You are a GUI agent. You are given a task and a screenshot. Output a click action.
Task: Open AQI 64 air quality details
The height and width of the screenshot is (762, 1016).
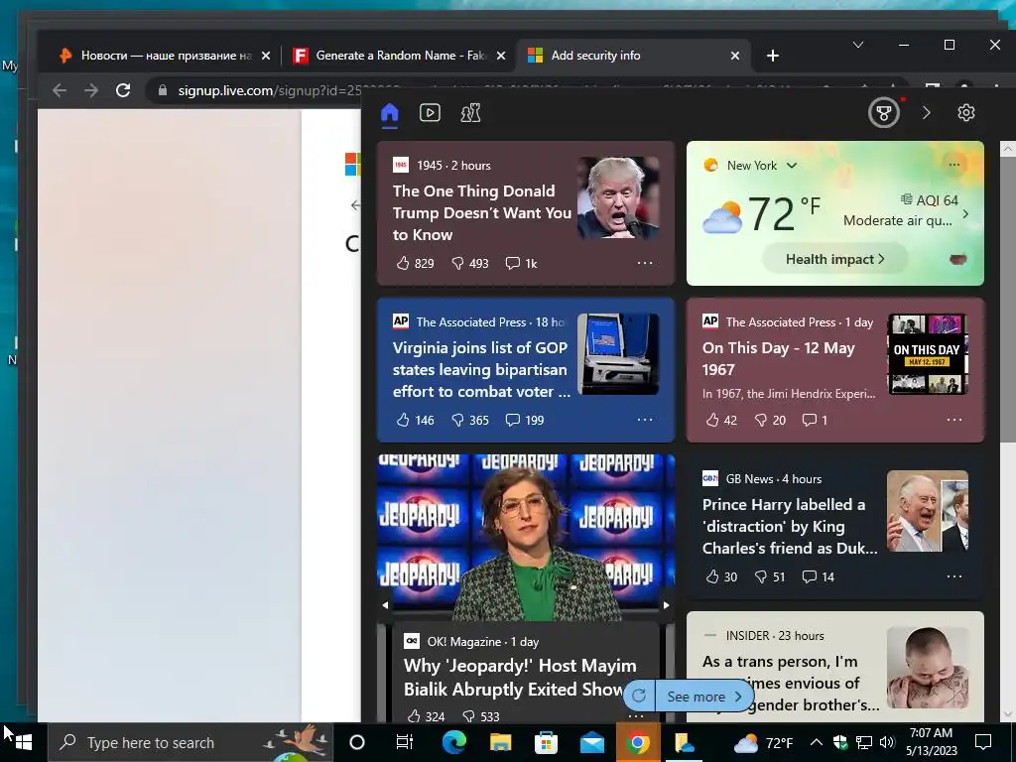930,200
